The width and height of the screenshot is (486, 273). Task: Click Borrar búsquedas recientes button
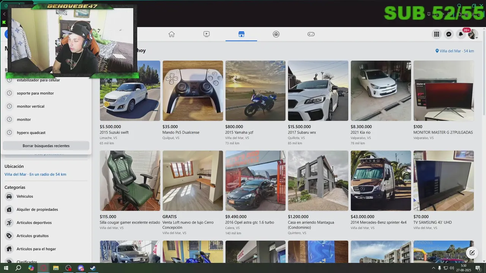(46, 146)
